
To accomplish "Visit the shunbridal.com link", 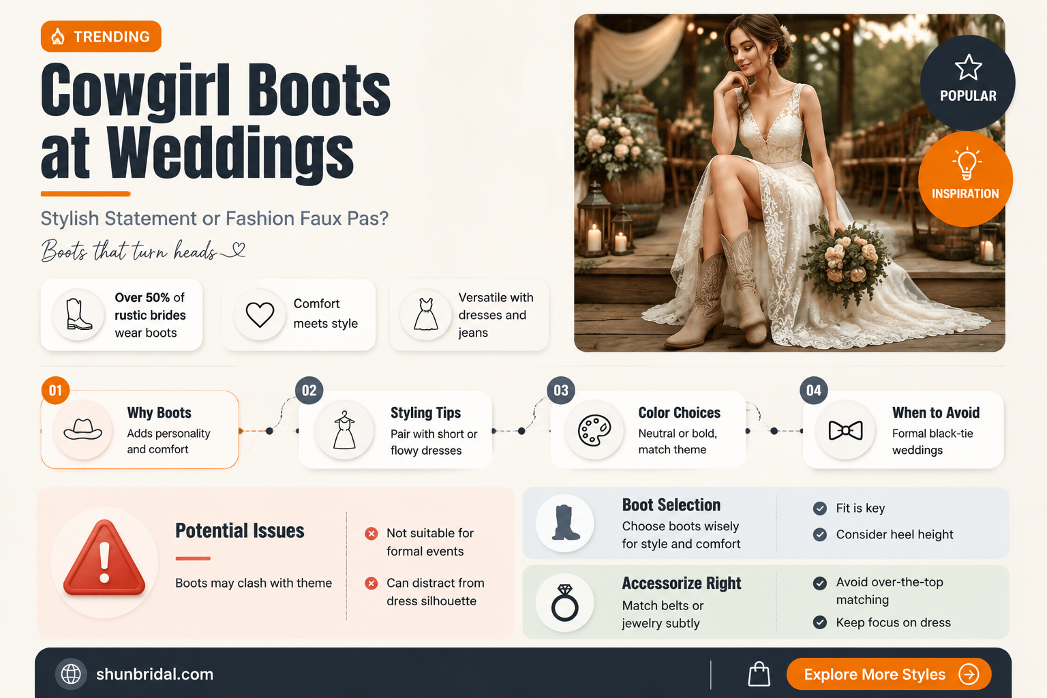I will click(155, 674).
